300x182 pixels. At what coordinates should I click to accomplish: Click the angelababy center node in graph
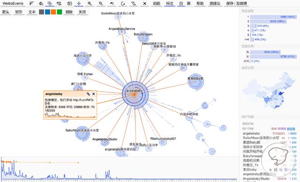135,94
